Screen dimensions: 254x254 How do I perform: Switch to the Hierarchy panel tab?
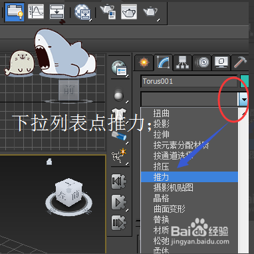point(182,63)
